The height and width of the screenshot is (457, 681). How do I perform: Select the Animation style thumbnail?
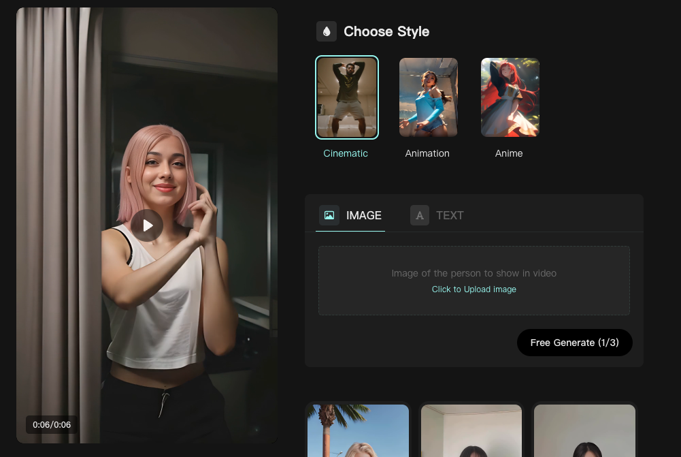428,97
